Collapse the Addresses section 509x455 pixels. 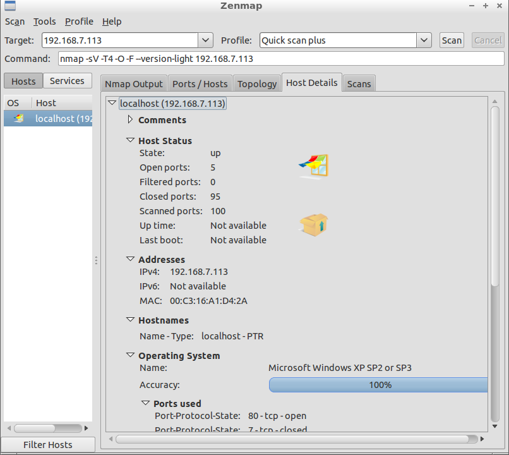[x=130, y=259]
